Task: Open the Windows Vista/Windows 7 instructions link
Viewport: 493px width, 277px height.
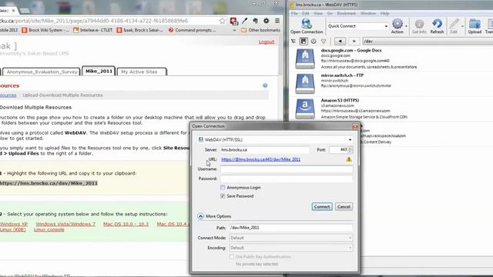Action: [65, 224]
